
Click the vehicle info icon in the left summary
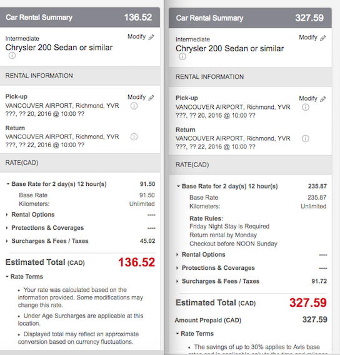pyautogui.click(x=12, y=56)
